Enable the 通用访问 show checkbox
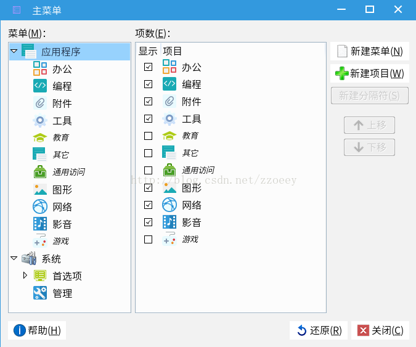The image size is (416, 347). pyautogui.click(x=148, y=170)
